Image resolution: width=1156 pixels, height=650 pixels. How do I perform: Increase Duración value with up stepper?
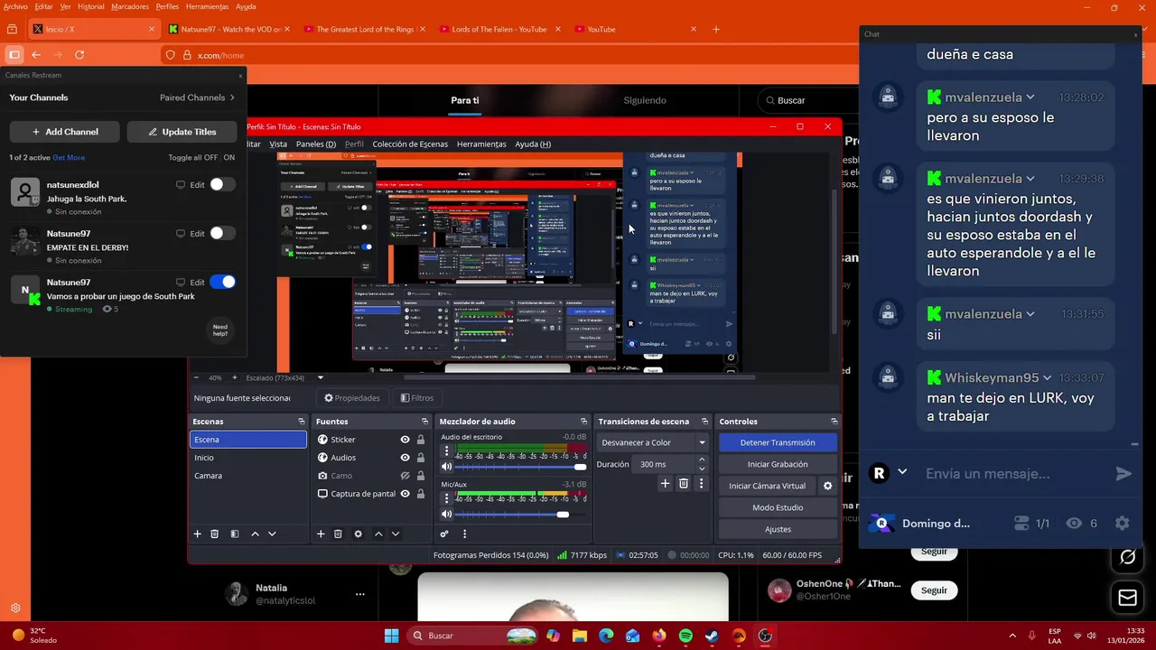702,460
